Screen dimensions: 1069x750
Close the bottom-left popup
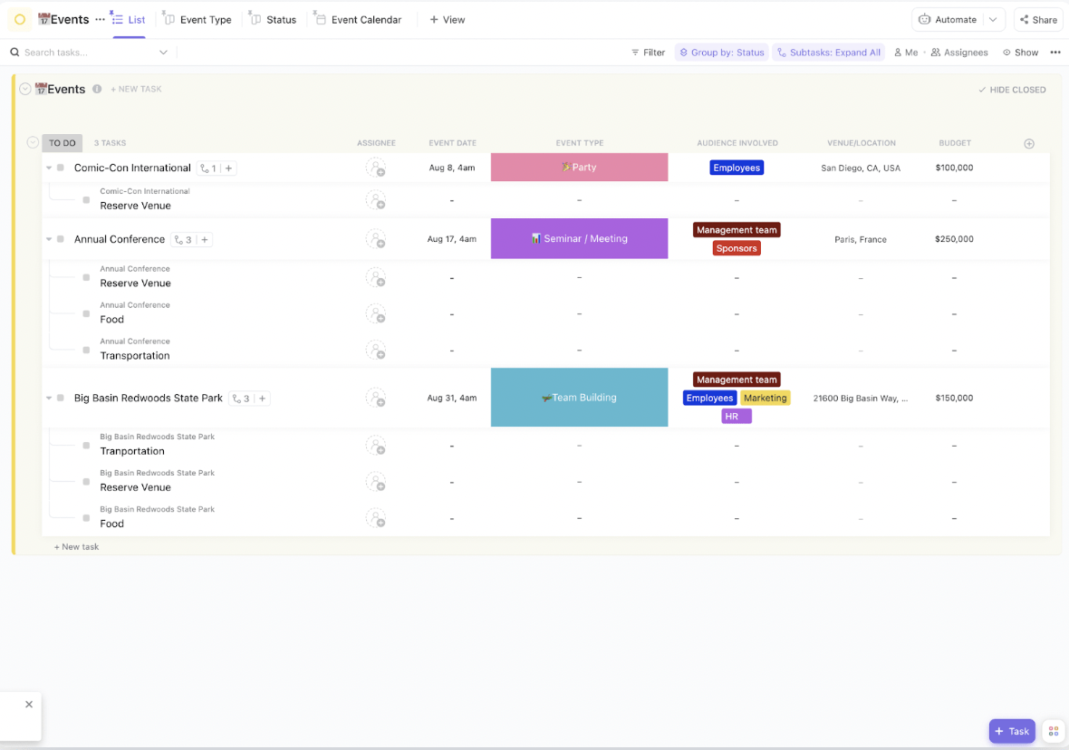[29, 705]
